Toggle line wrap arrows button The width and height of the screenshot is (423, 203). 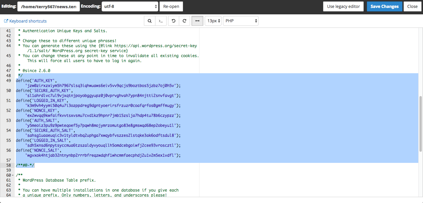197,21
